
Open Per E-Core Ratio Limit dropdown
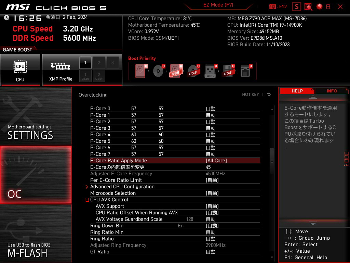coord(212,180)
